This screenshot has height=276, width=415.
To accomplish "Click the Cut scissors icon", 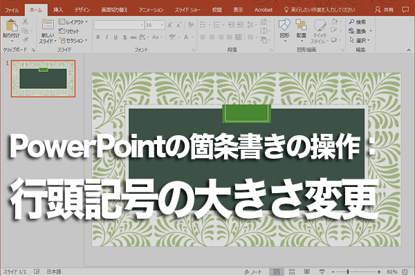I will 25,21.
